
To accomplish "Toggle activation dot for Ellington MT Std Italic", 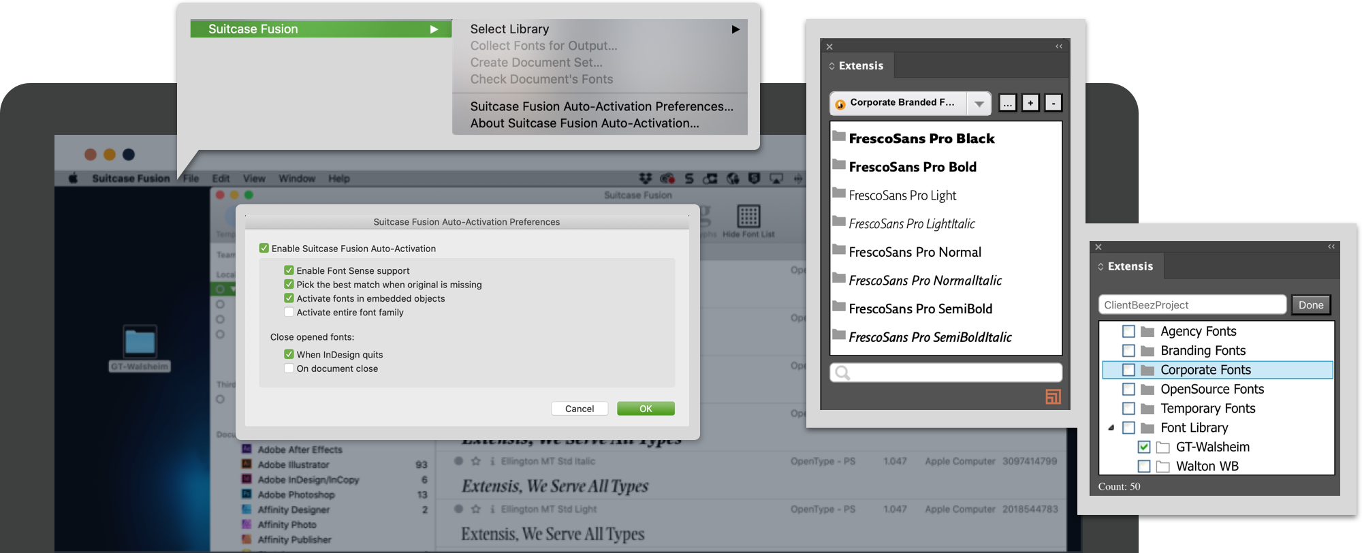I will [x=459, y=461].
